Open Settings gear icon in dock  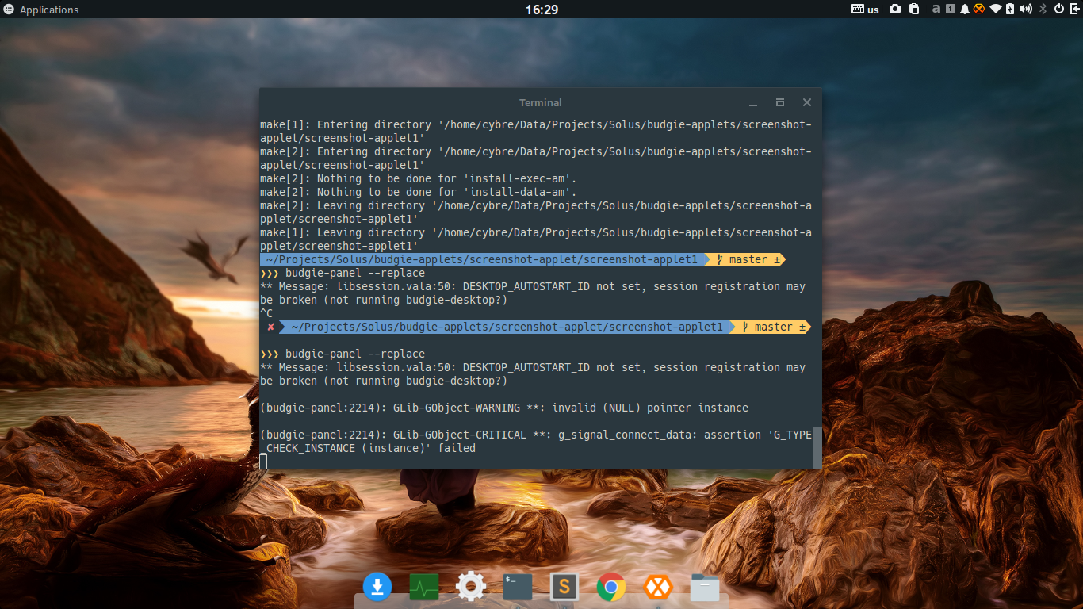point(471,587)
